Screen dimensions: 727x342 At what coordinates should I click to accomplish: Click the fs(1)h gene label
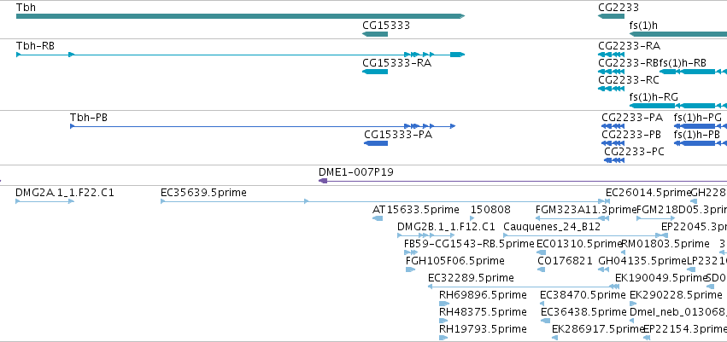click(643, 26)
